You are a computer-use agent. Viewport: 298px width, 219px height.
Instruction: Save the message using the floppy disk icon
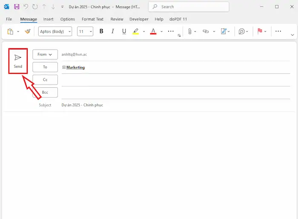(17, 7)
